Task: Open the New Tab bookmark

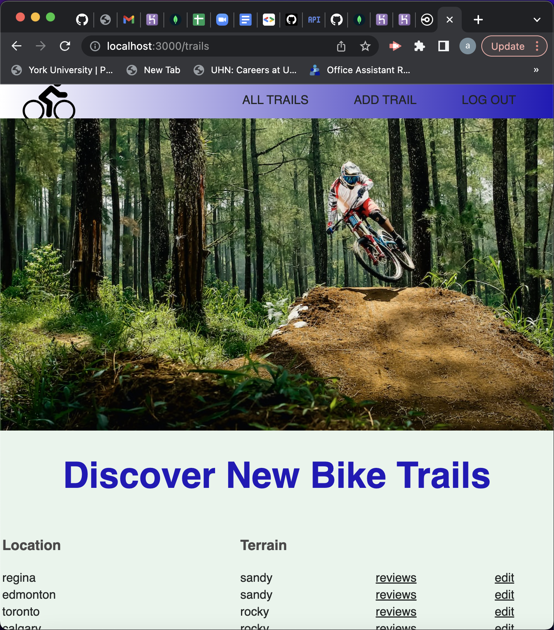Action: click(154, 70)
